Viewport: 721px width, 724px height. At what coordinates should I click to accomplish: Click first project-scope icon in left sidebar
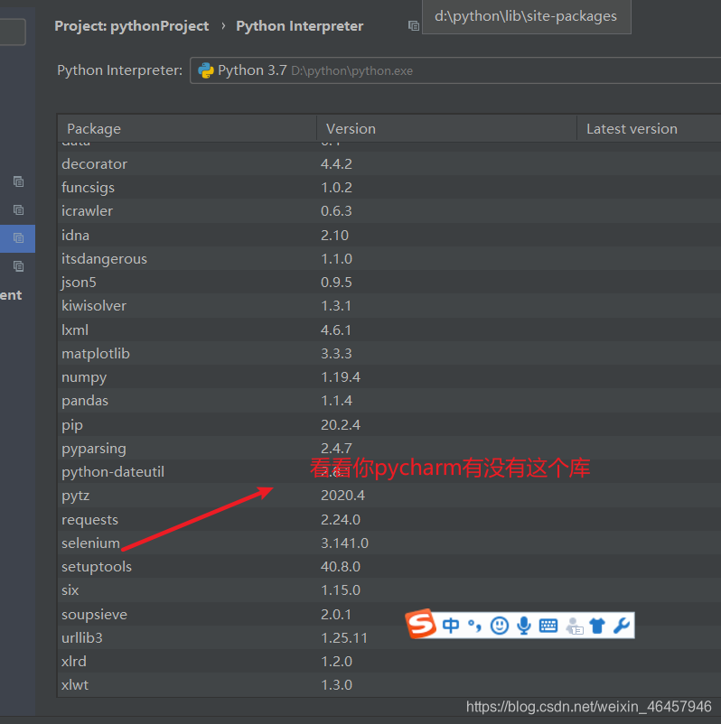coord(18,181)
